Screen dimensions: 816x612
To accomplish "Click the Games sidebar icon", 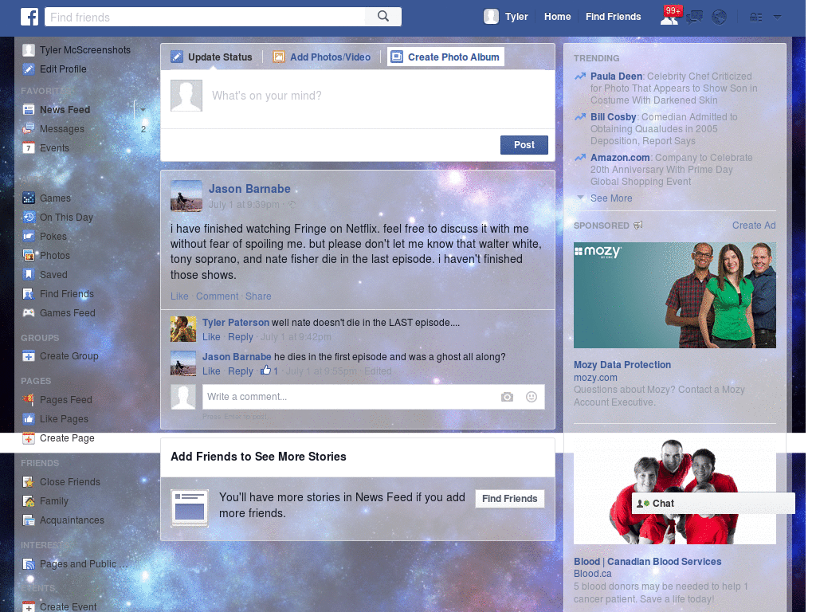I will coord(29,198).
